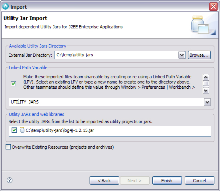
Task: Click the help question mark icon
Action: (10, 180)
